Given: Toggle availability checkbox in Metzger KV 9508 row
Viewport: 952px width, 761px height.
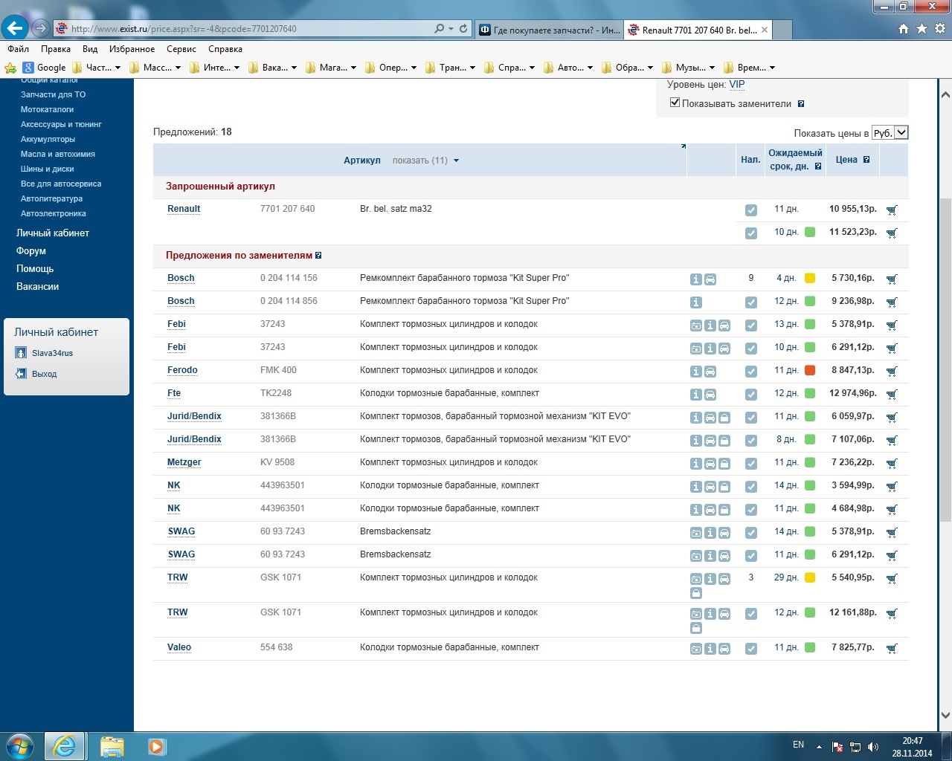Looking at the screenshot, I should (x=751, y=464).
